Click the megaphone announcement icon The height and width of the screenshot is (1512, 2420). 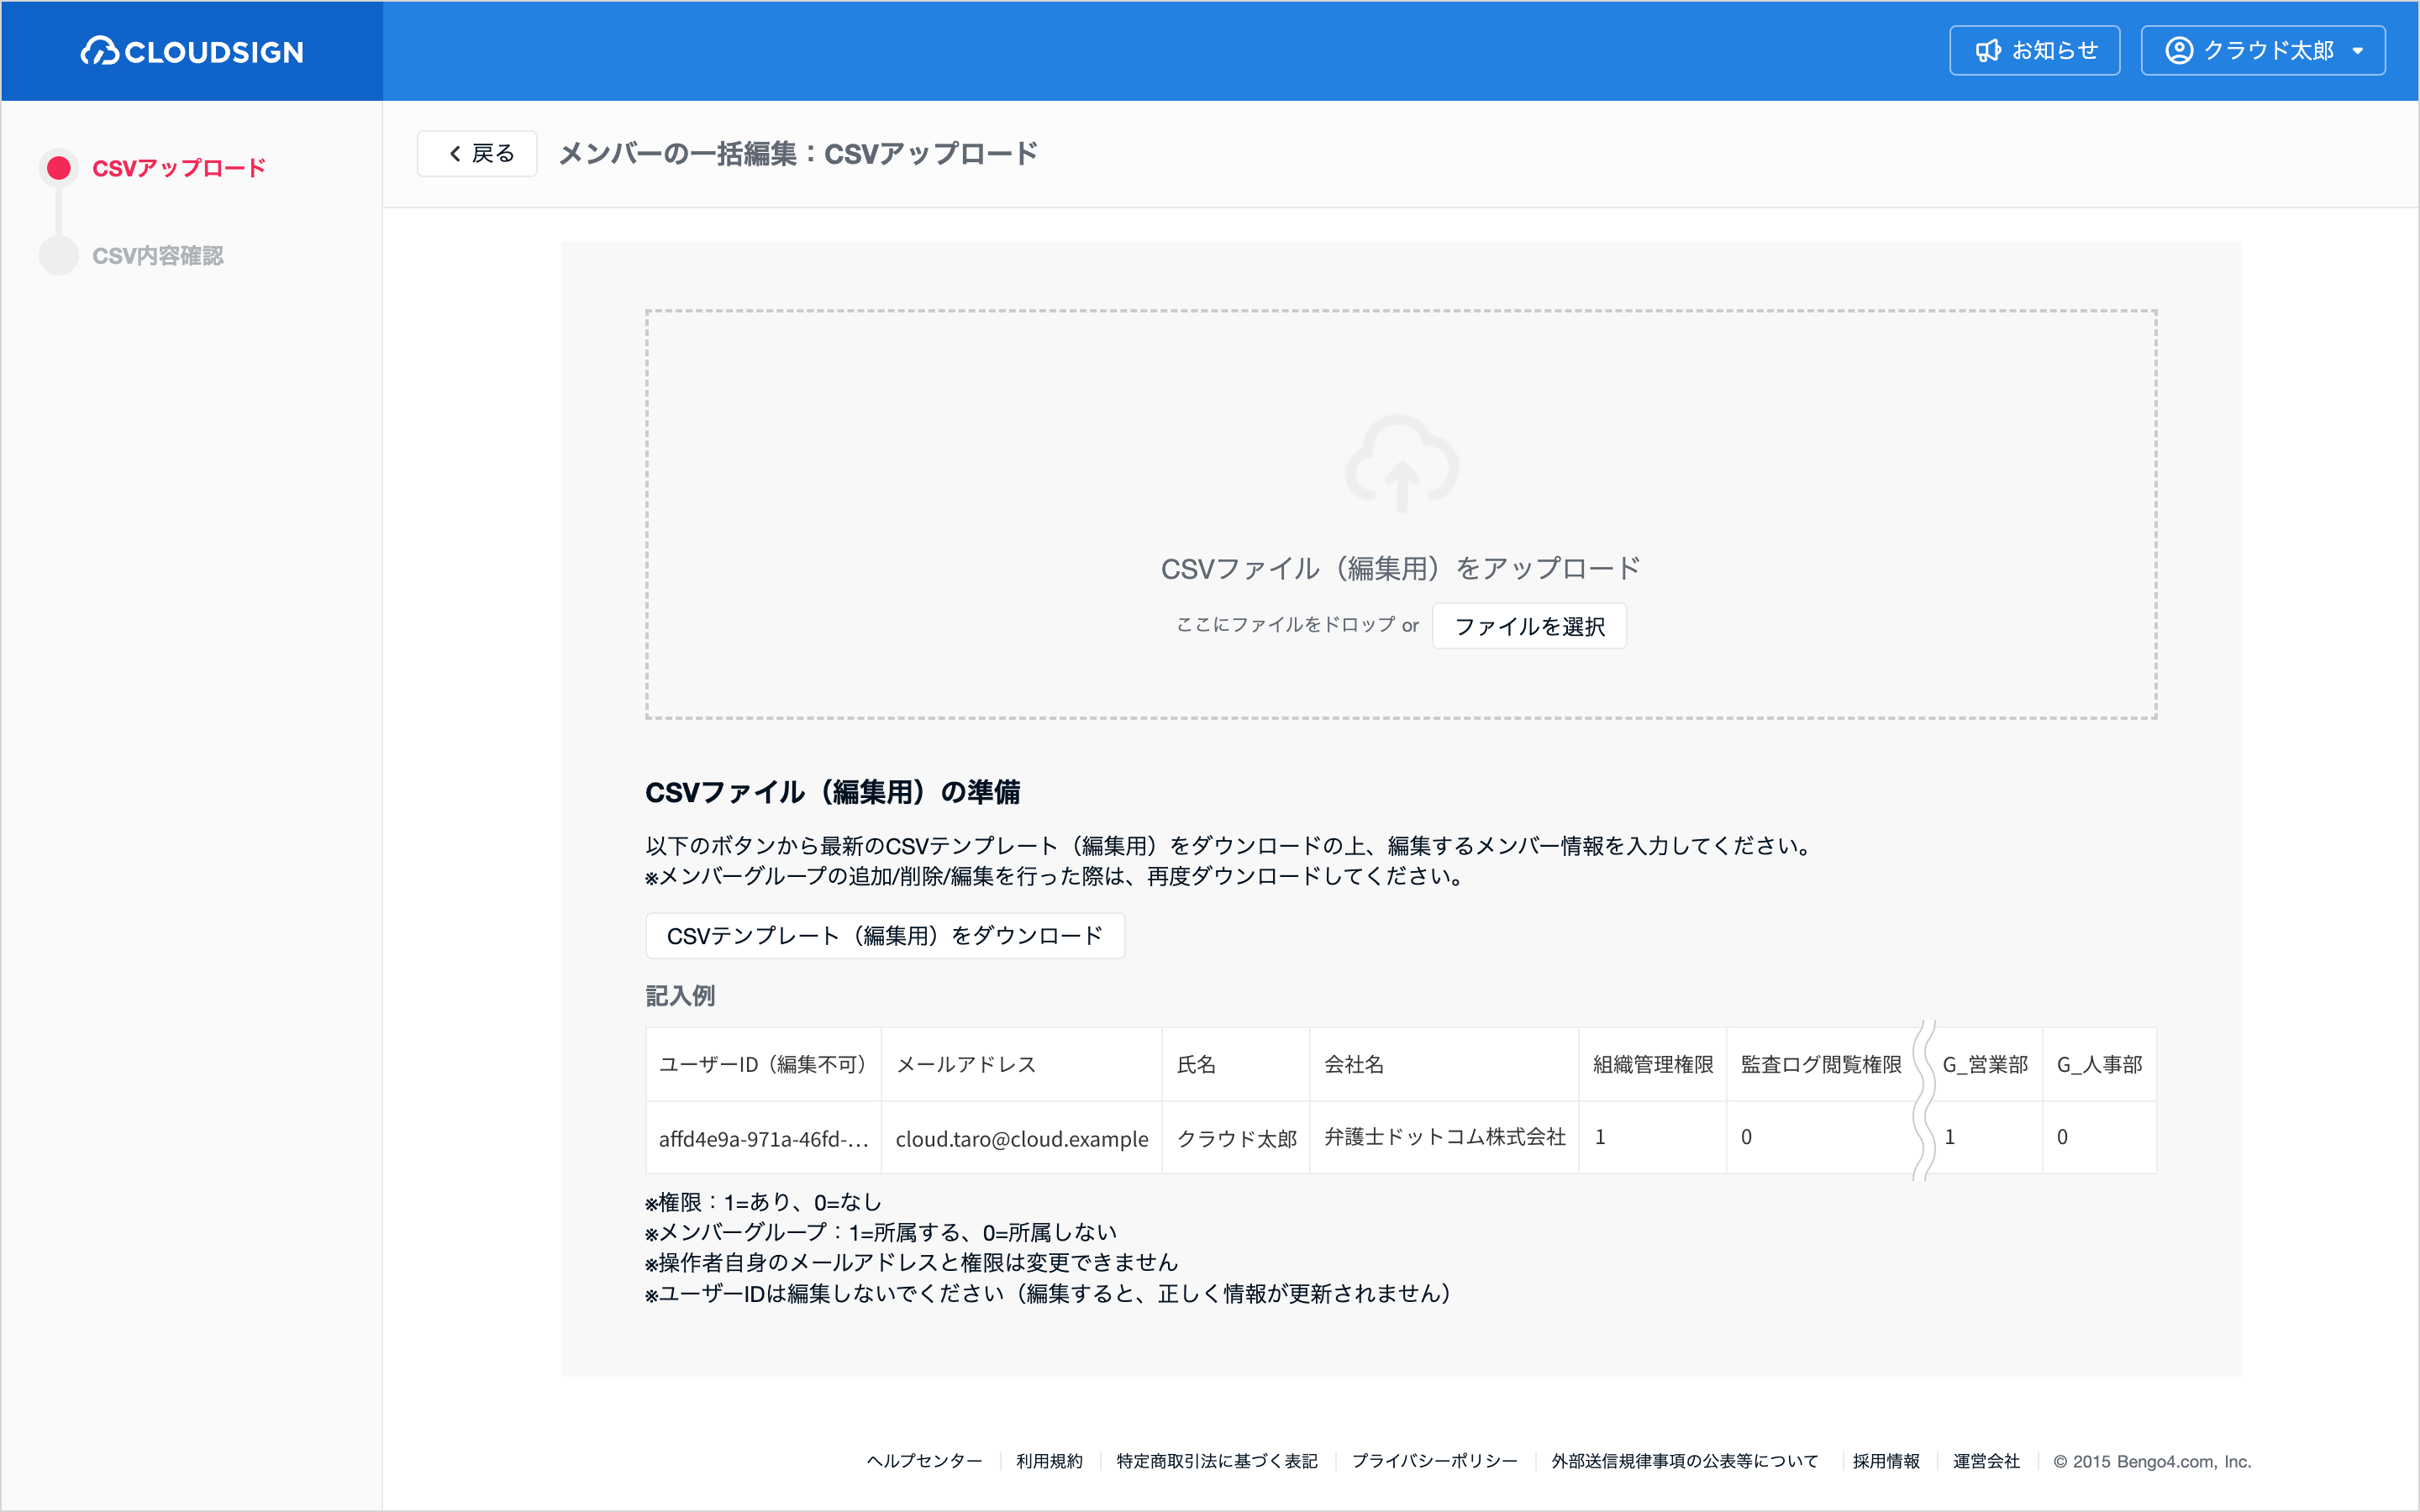coord(1988,51)
